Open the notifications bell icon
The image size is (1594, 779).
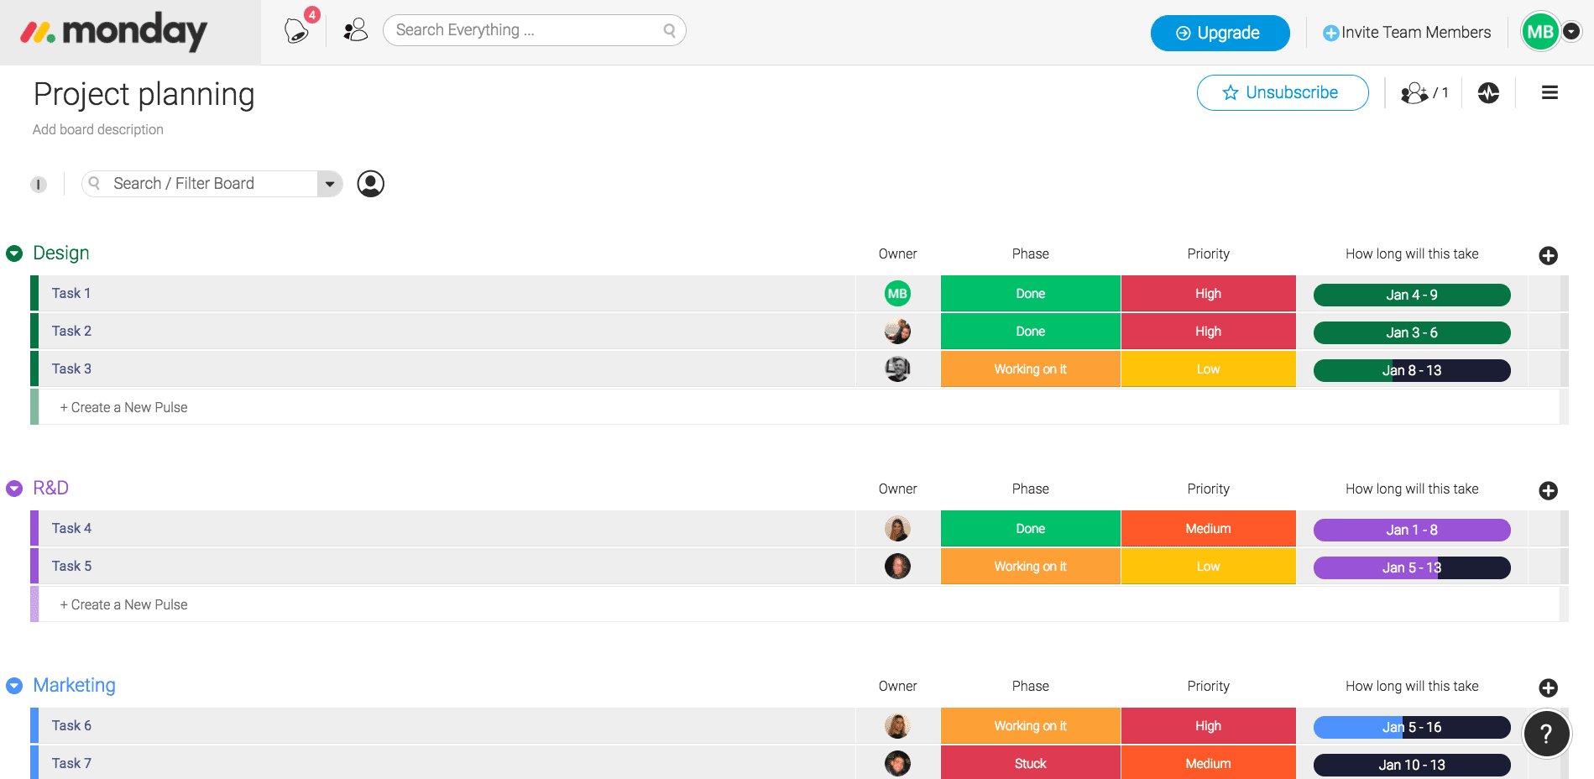(296, 31)
